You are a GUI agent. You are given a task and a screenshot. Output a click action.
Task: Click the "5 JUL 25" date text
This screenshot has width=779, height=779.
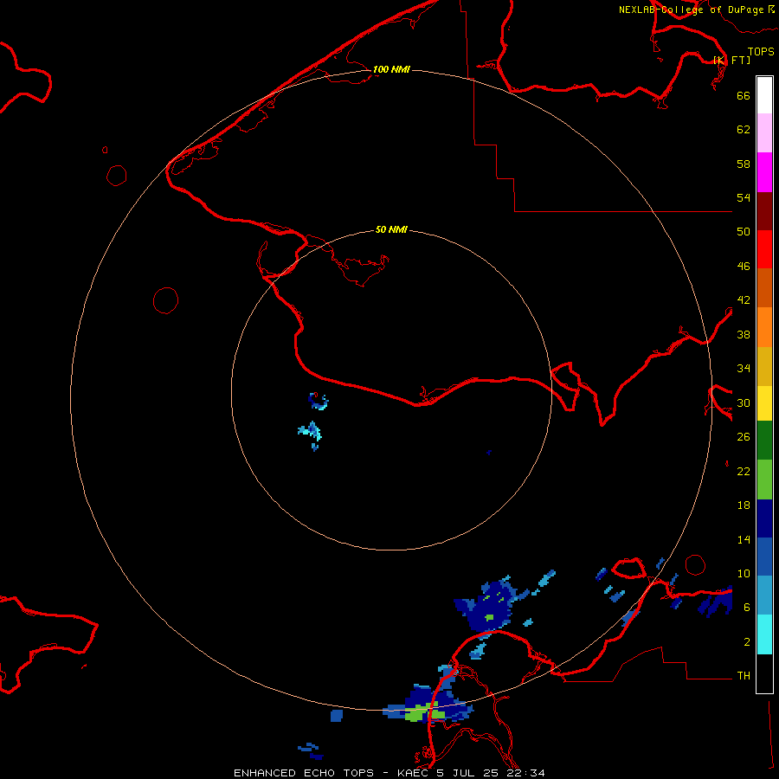pyautogui.click(x=467, y=773)
